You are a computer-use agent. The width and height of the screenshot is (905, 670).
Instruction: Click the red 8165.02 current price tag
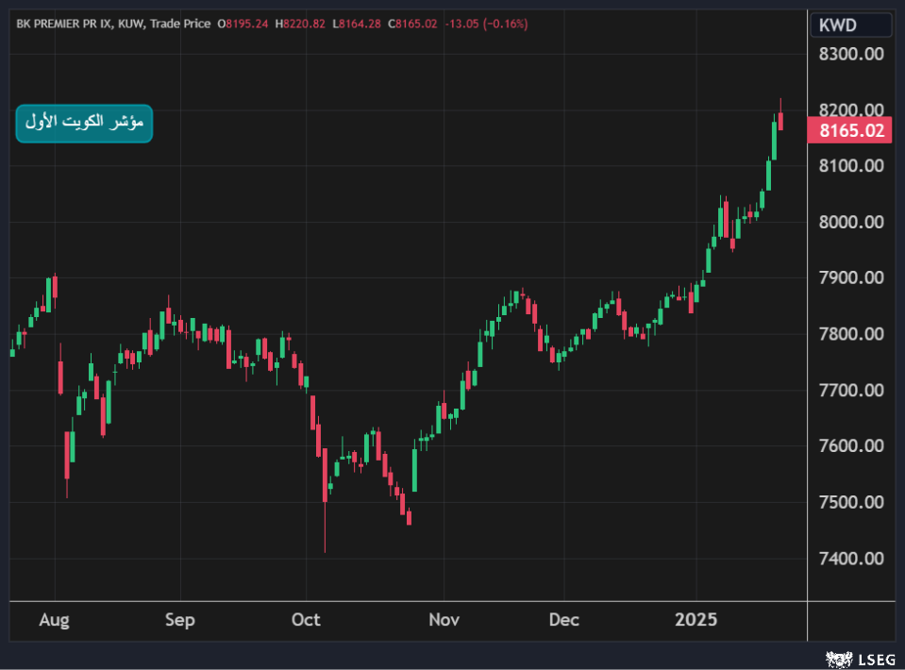point(849,130)
